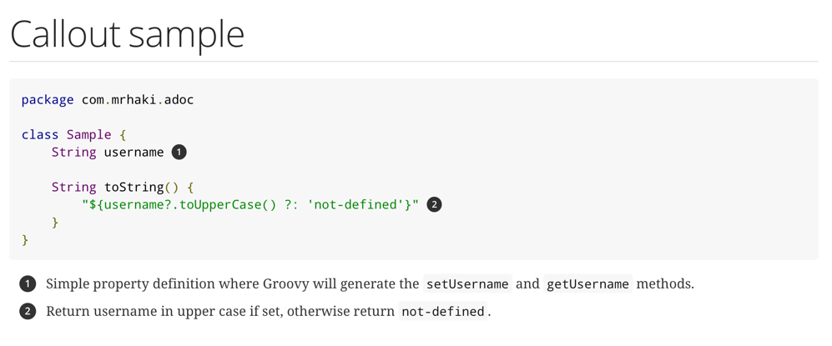Click the "package" keyword in the code

click(x=48, y=100)
